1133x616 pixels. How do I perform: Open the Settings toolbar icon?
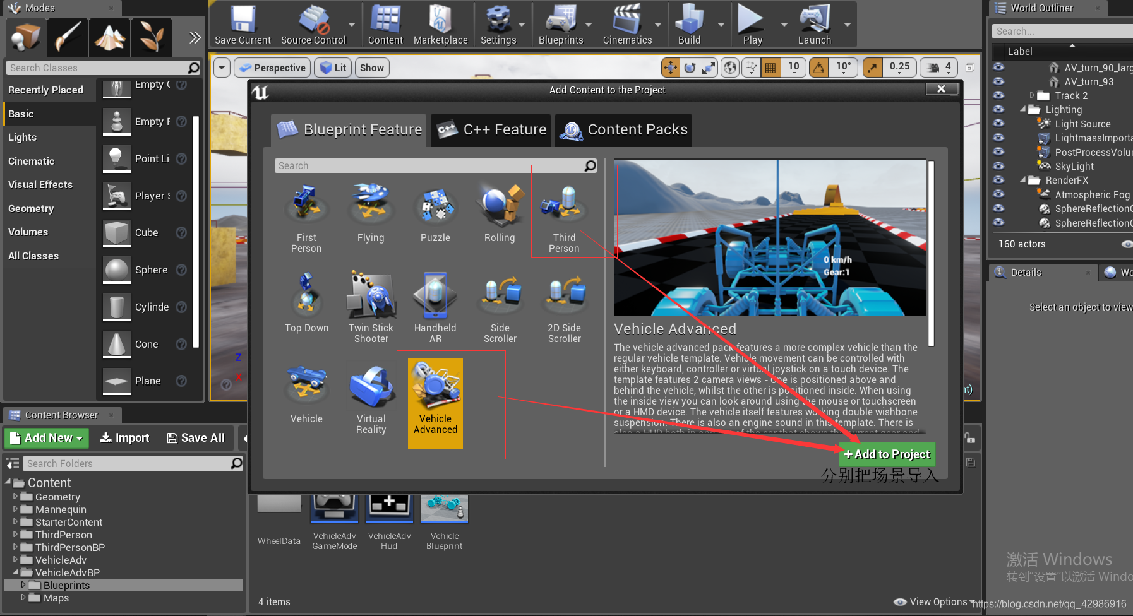click(x=498, y=25)
